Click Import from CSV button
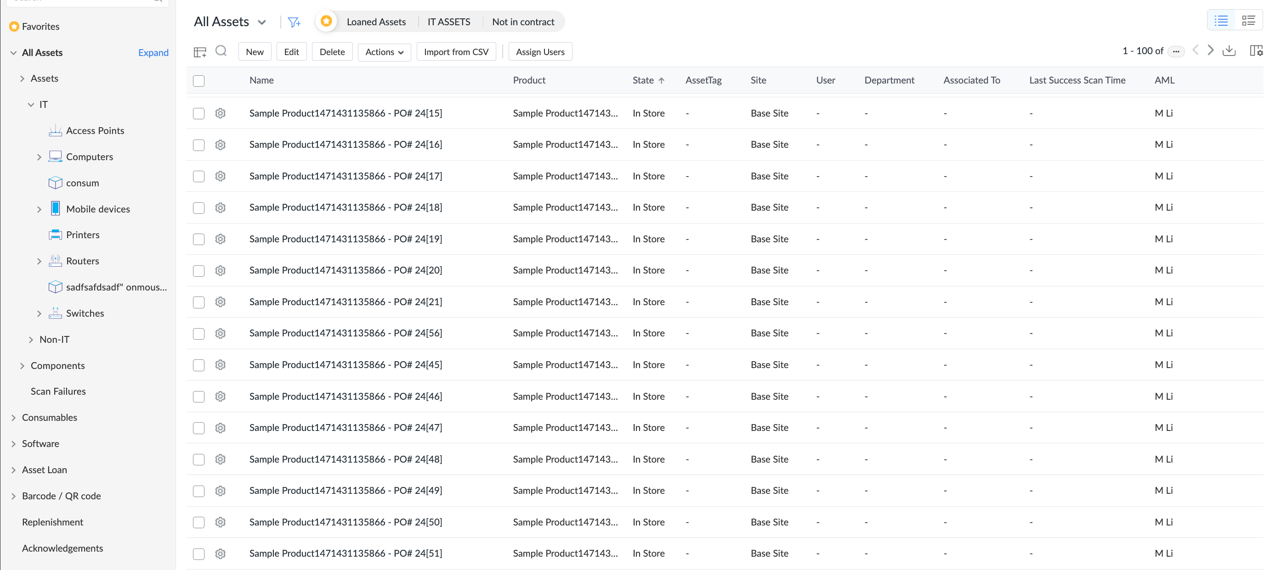This screenshot has width=1270, height=570. pyautogui.click(x=456, y=52)
